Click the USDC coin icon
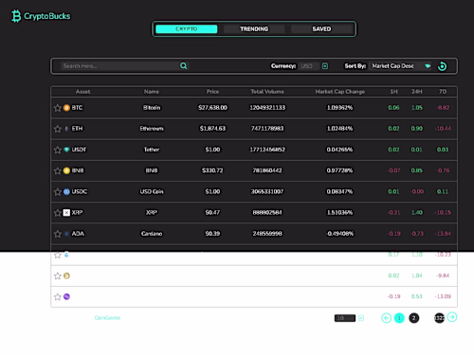 tap(66, 191)
